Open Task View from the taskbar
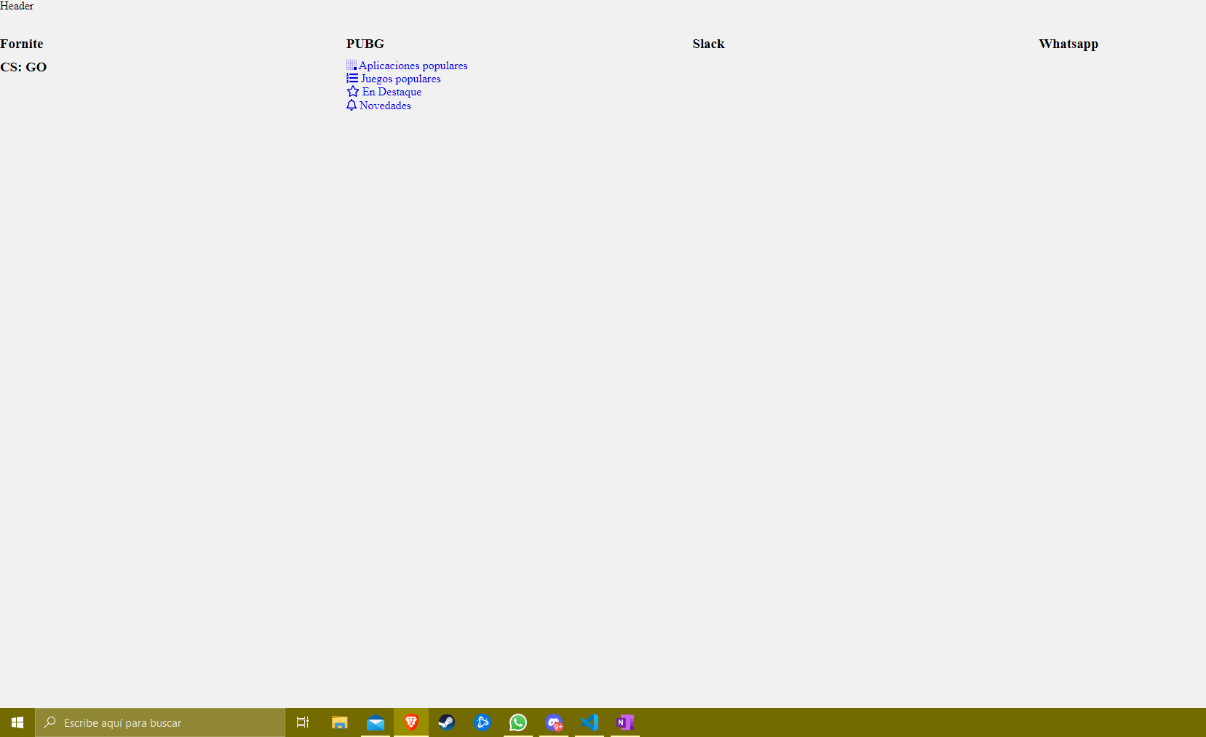The height and width of the screenshot is (737, 1206). point(303,722)
